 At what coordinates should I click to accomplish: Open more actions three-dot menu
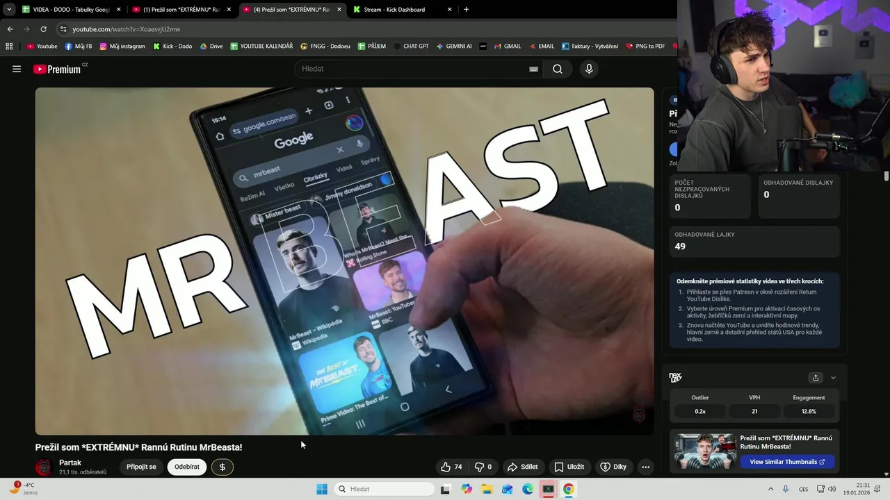pos(645,467)
